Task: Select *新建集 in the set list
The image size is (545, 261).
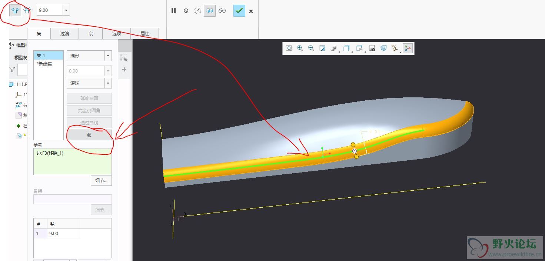Action: pos(49,64)
